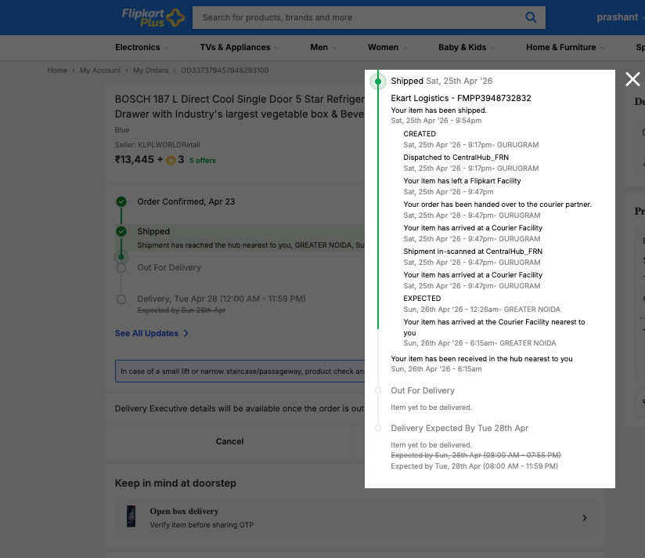Click Out For Delivery heading in popup
The height and width of the screenshot is (558, 645).
pos(423,390)
